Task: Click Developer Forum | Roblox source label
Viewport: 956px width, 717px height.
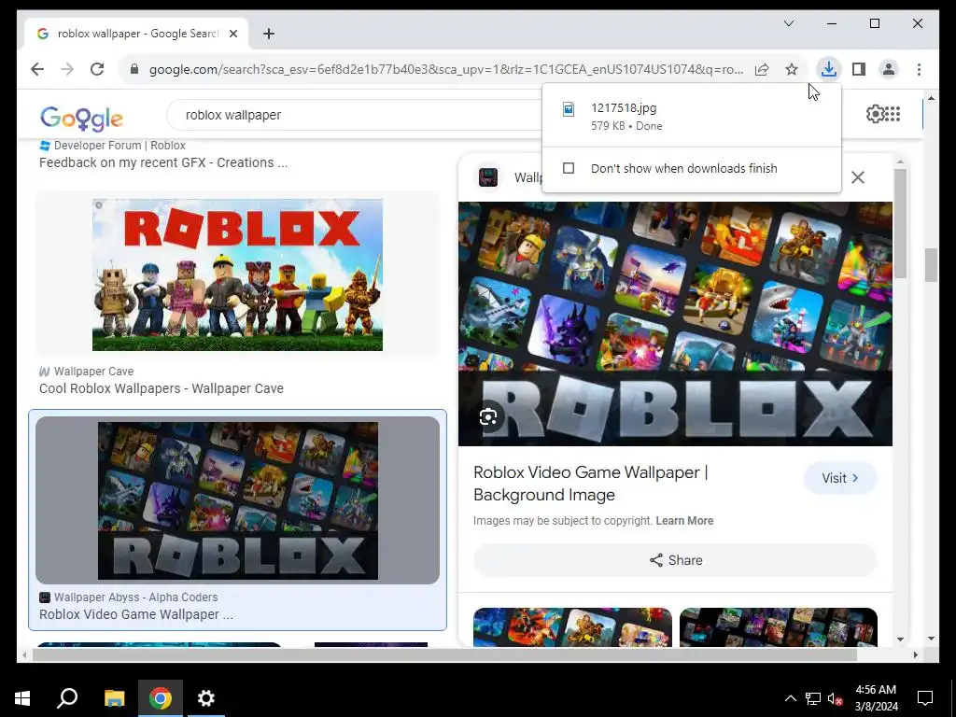Action: point(119,145)
